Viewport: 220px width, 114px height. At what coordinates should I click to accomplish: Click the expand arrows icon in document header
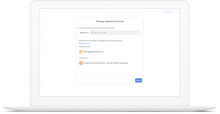pos(159,12)
